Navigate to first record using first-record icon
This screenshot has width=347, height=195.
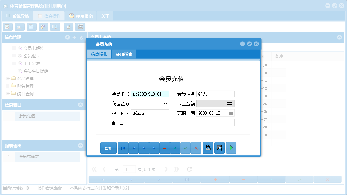tap(123, 148)
